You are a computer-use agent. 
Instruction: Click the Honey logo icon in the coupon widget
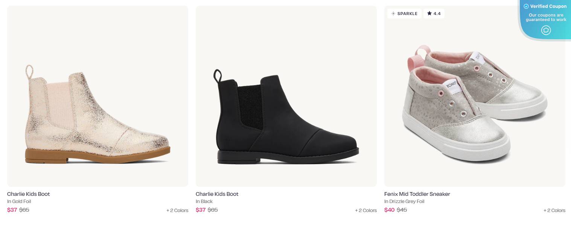tap(546, 30)
